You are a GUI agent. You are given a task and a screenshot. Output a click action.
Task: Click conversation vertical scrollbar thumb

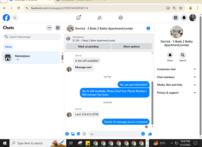coord(152,103)
